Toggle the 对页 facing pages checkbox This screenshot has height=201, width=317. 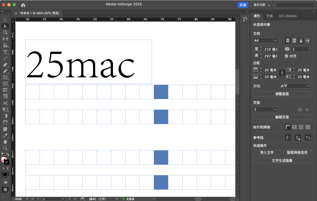pyautogui.click(x=287, y=56)
